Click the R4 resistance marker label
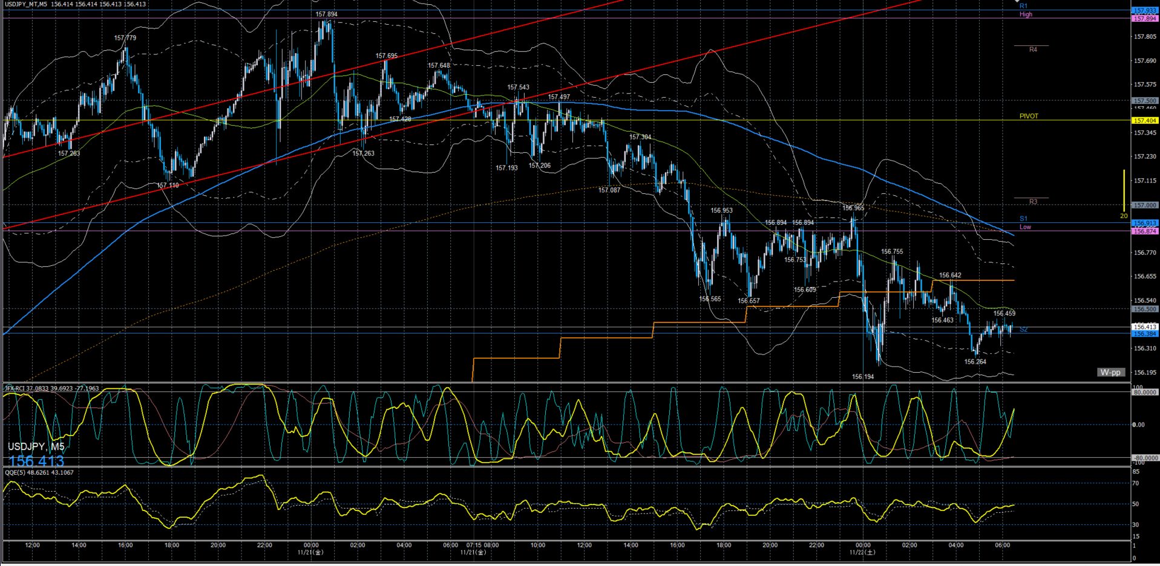The image size is (1160, 566). 1033,50
